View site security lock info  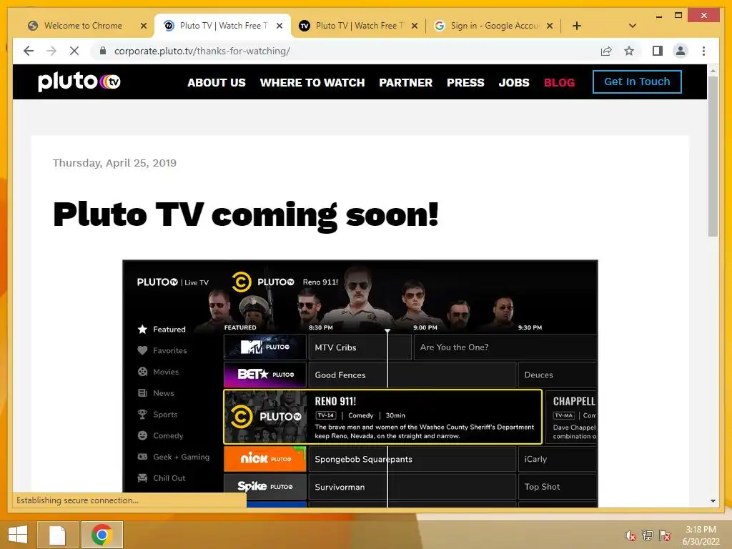pyautogui.click(x=103, y=51)
